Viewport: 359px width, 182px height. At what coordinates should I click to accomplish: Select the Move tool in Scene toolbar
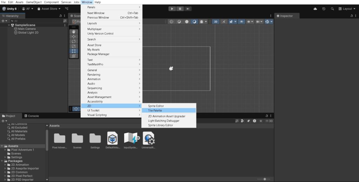click(74, 37)
